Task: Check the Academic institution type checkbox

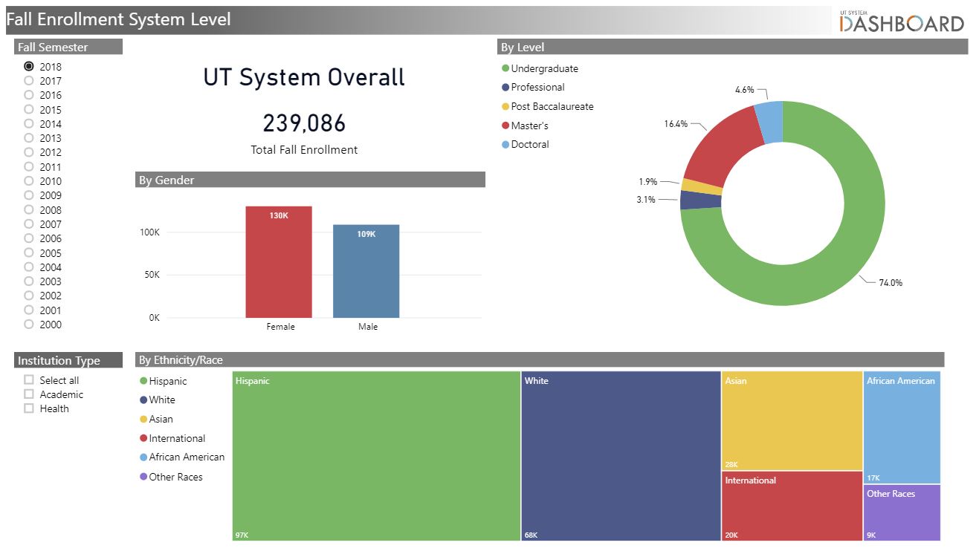Action: [29, 394]
